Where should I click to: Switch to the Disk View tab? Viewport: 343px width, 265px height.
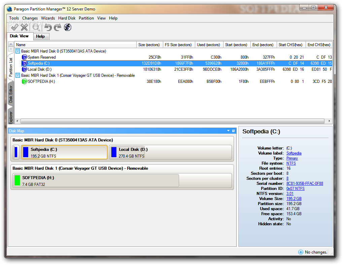[19, 36]
